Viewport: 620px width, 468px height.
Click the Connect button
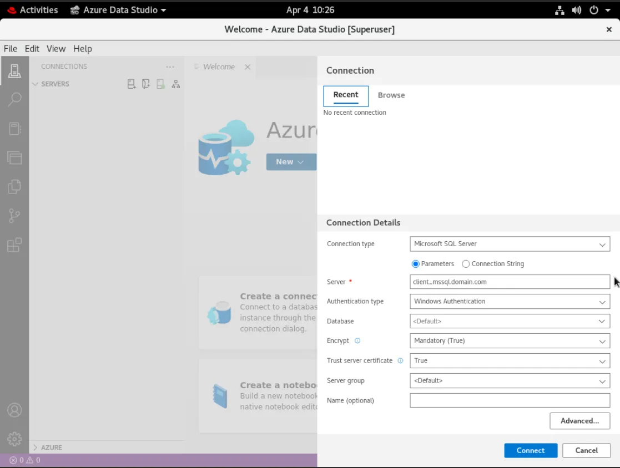(531, 451)
